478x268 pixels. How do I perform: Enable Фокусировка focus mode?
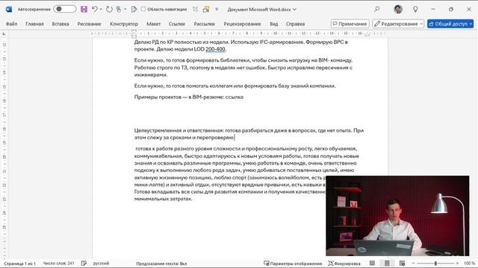(344, 264)
